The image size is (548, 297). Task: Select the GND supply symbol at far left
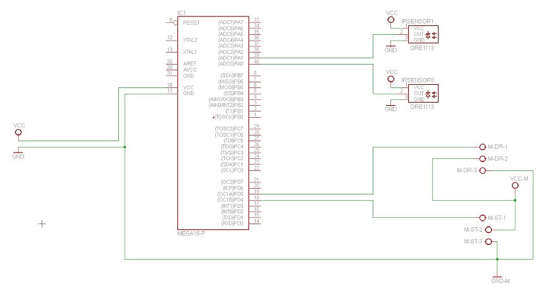[x=18, y=151]
